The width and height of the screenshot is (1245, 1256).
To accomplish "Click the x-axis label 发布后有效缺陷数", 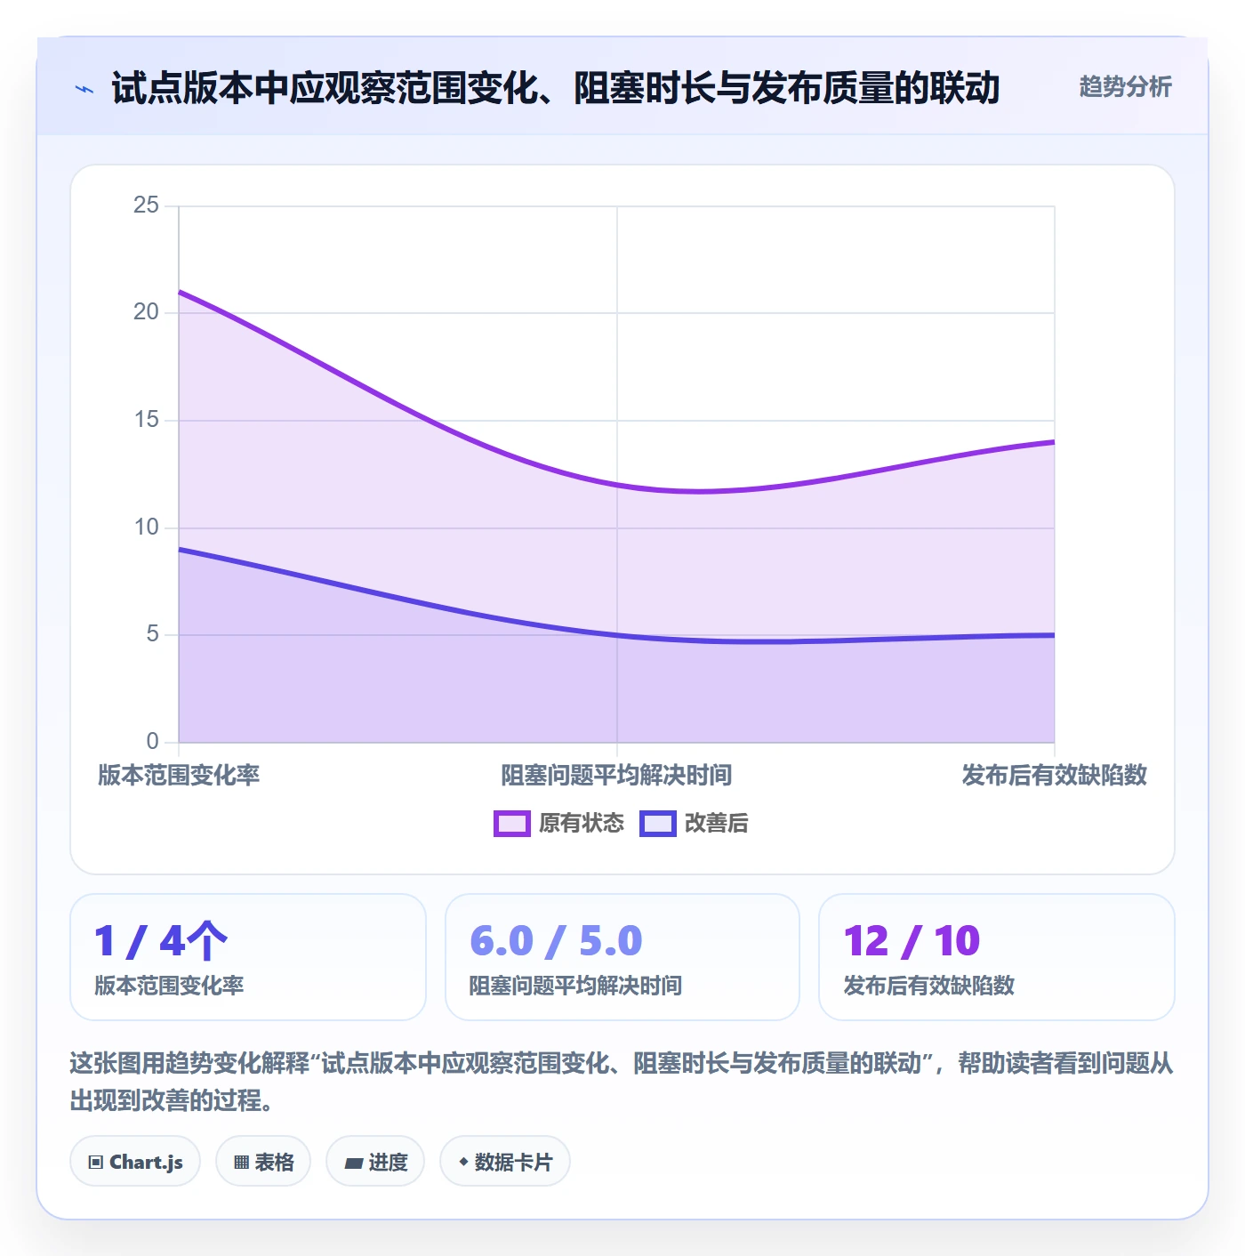I will (x=1054, y=776).
